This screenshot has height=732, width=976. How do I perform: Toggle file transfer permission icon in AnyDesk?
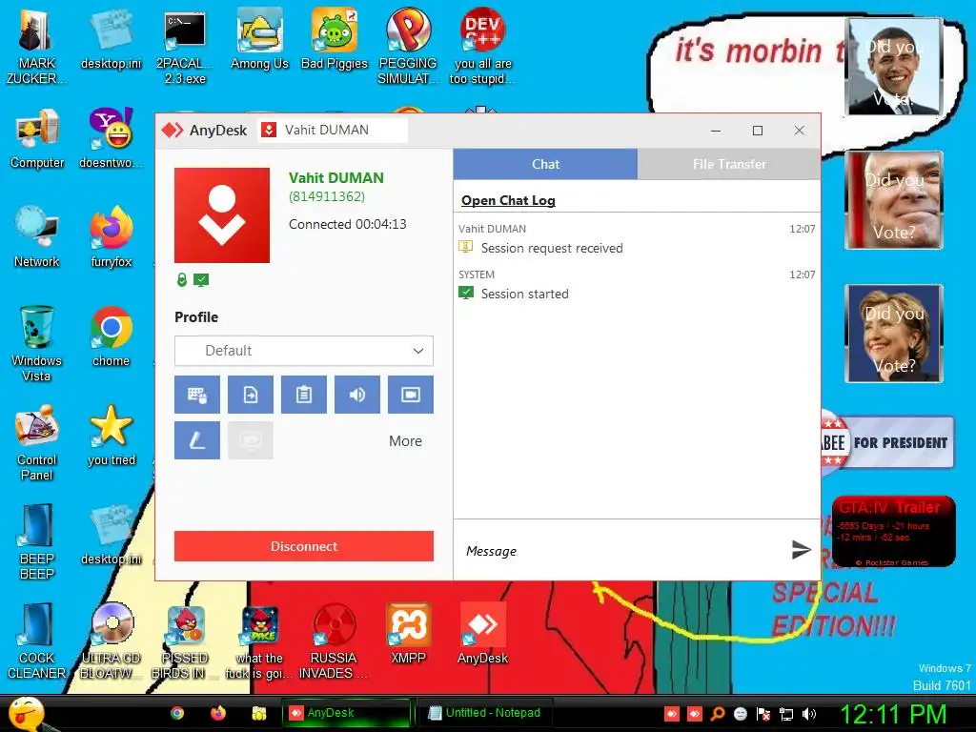251,395
